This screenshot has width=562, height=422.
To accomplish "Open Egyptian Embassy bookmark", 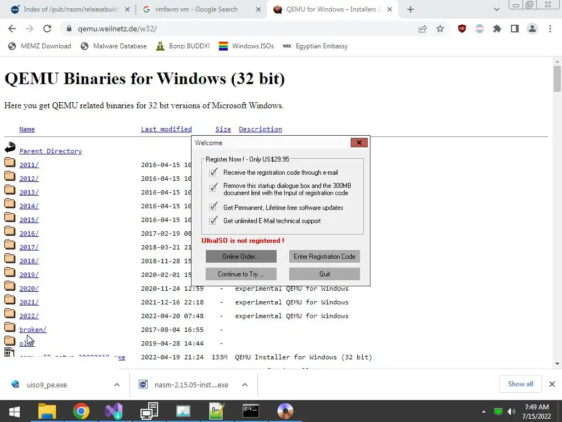I will pos(315,46).
